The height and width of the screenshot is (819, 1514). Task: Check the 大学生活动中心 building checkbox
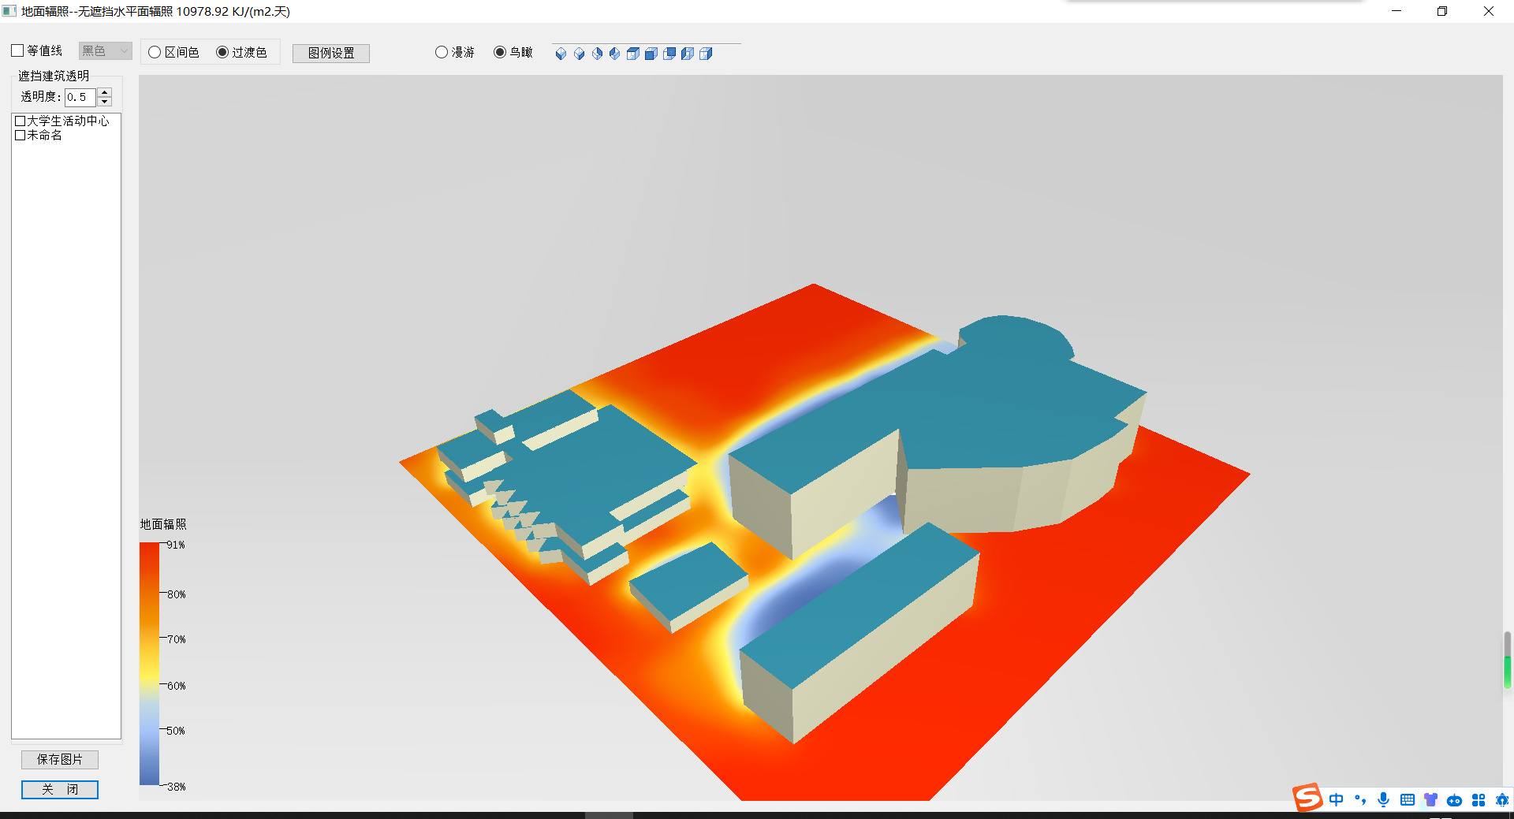(21, 121)
